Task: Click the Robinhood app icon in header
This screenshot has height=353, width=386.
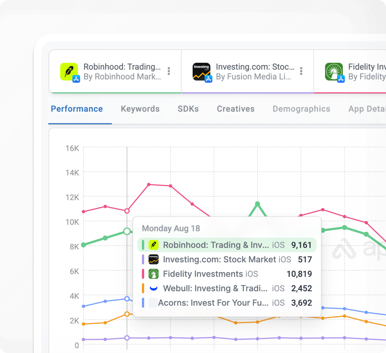Action: click(x=69, y=72)
